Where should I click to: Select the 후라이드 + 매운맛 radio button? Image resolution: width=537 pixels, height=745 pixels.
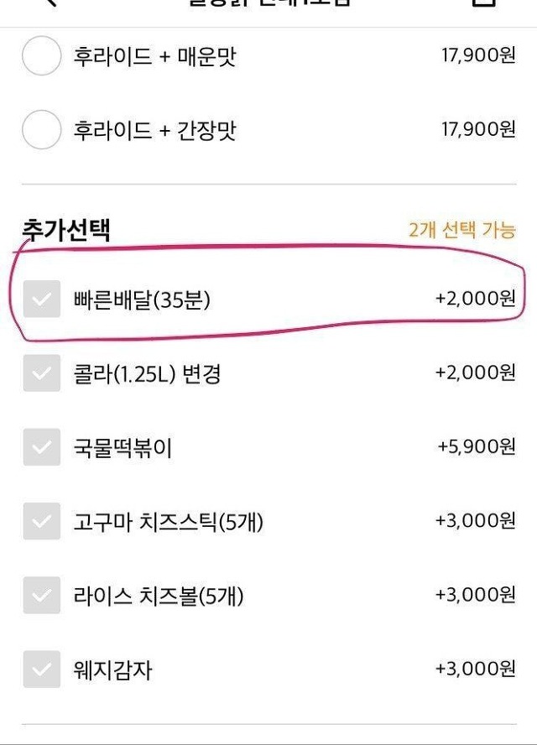coord(41,57)
